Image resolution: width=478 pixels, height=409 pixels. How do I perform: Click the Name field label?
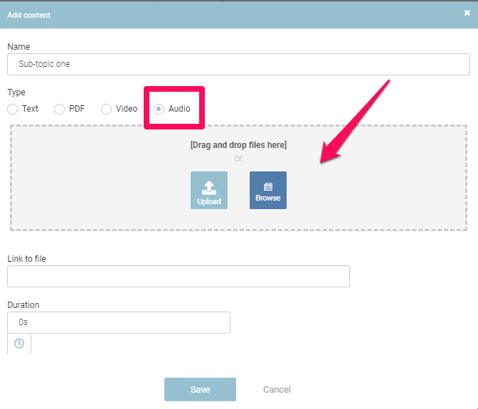coord(18,47)
